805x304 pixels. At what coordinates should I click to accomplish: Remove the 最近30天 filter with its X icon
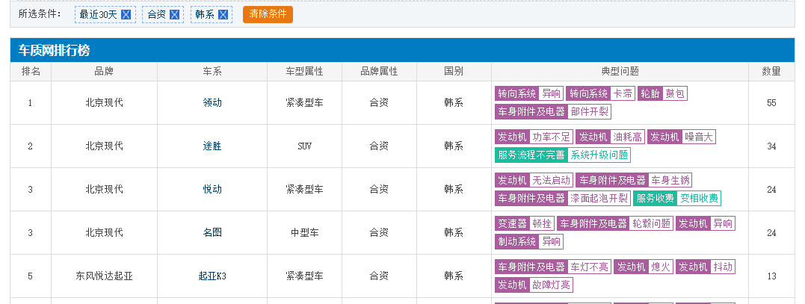pyautogui.click(x=126, y=15)
